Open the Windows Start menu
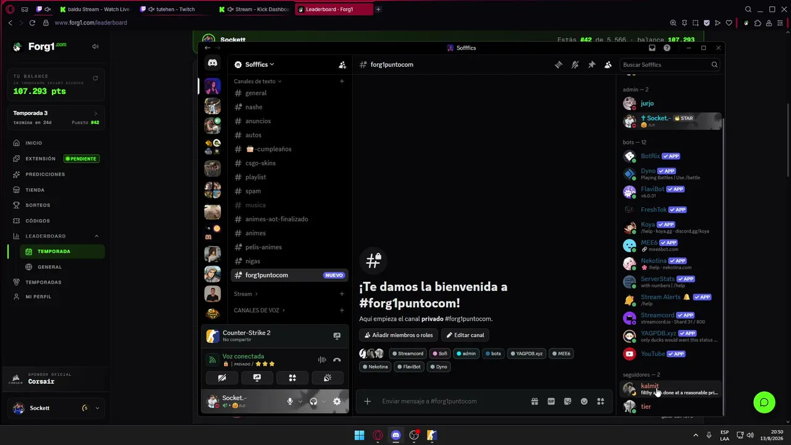Screen dimensions: 791x445 (x=359, y=435)
